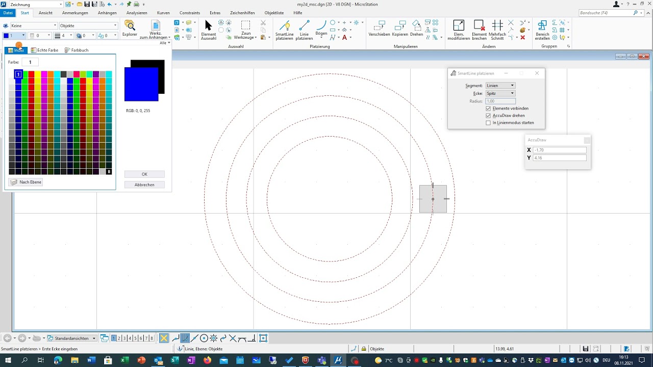Click the Zaun Werkzeuge fence tool
This screenshot has height=367, width=653.
pos(245,30)
